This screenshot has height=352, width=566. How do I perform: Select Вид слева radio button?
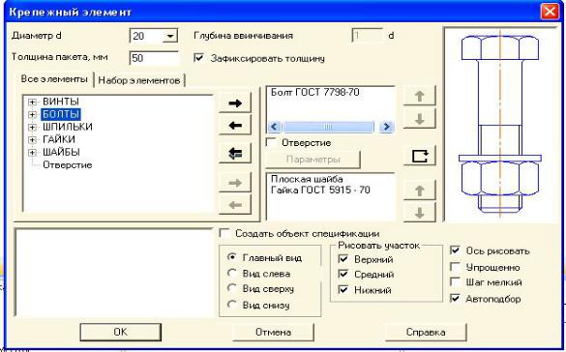tap(232, 273)
